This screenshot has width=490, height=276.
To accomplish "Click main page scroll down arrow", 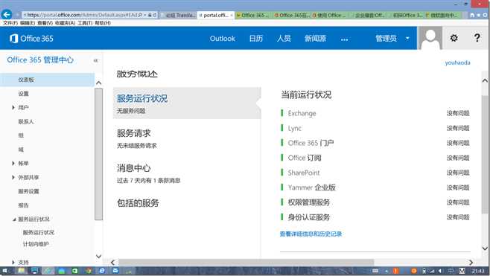I will [x=485, y=248].
